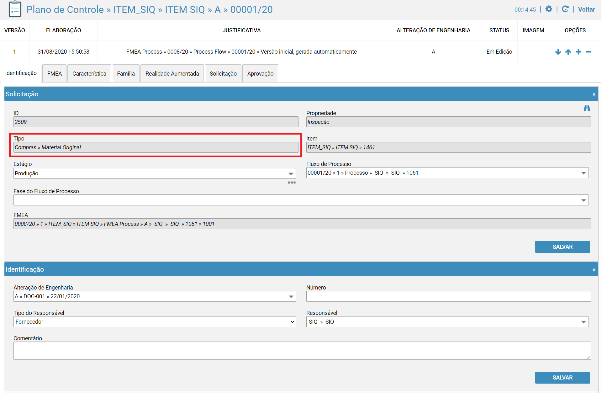Click the plus icon in Opções column
This screenshot has height=393, width=602.
(x=578, y=52)
